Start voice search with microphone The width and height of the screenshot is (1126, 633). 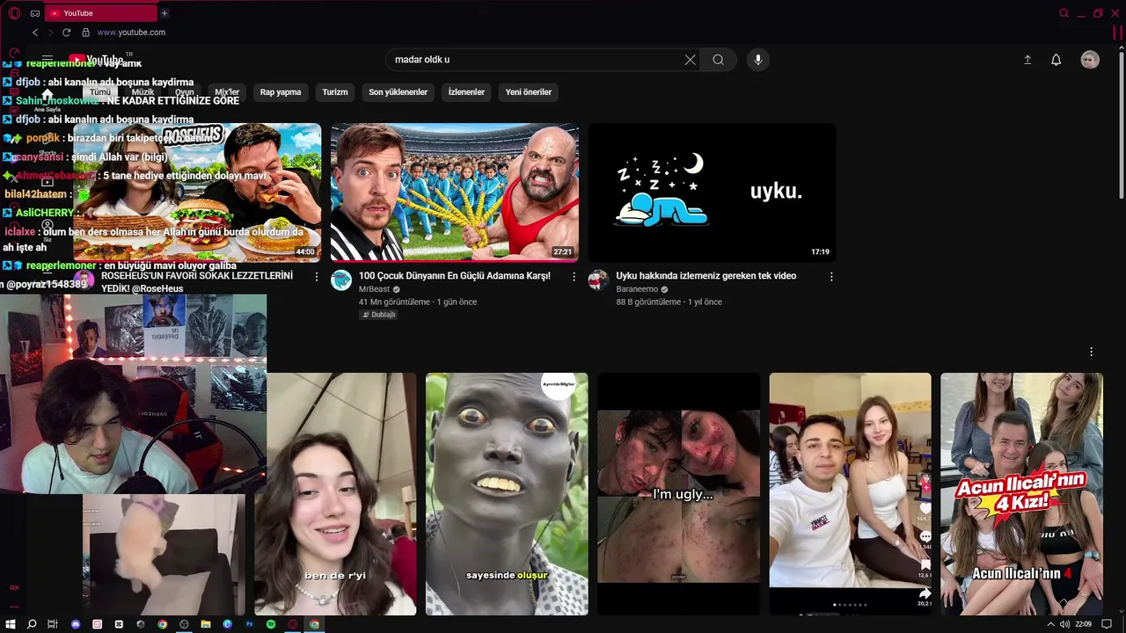click(758, 60)
